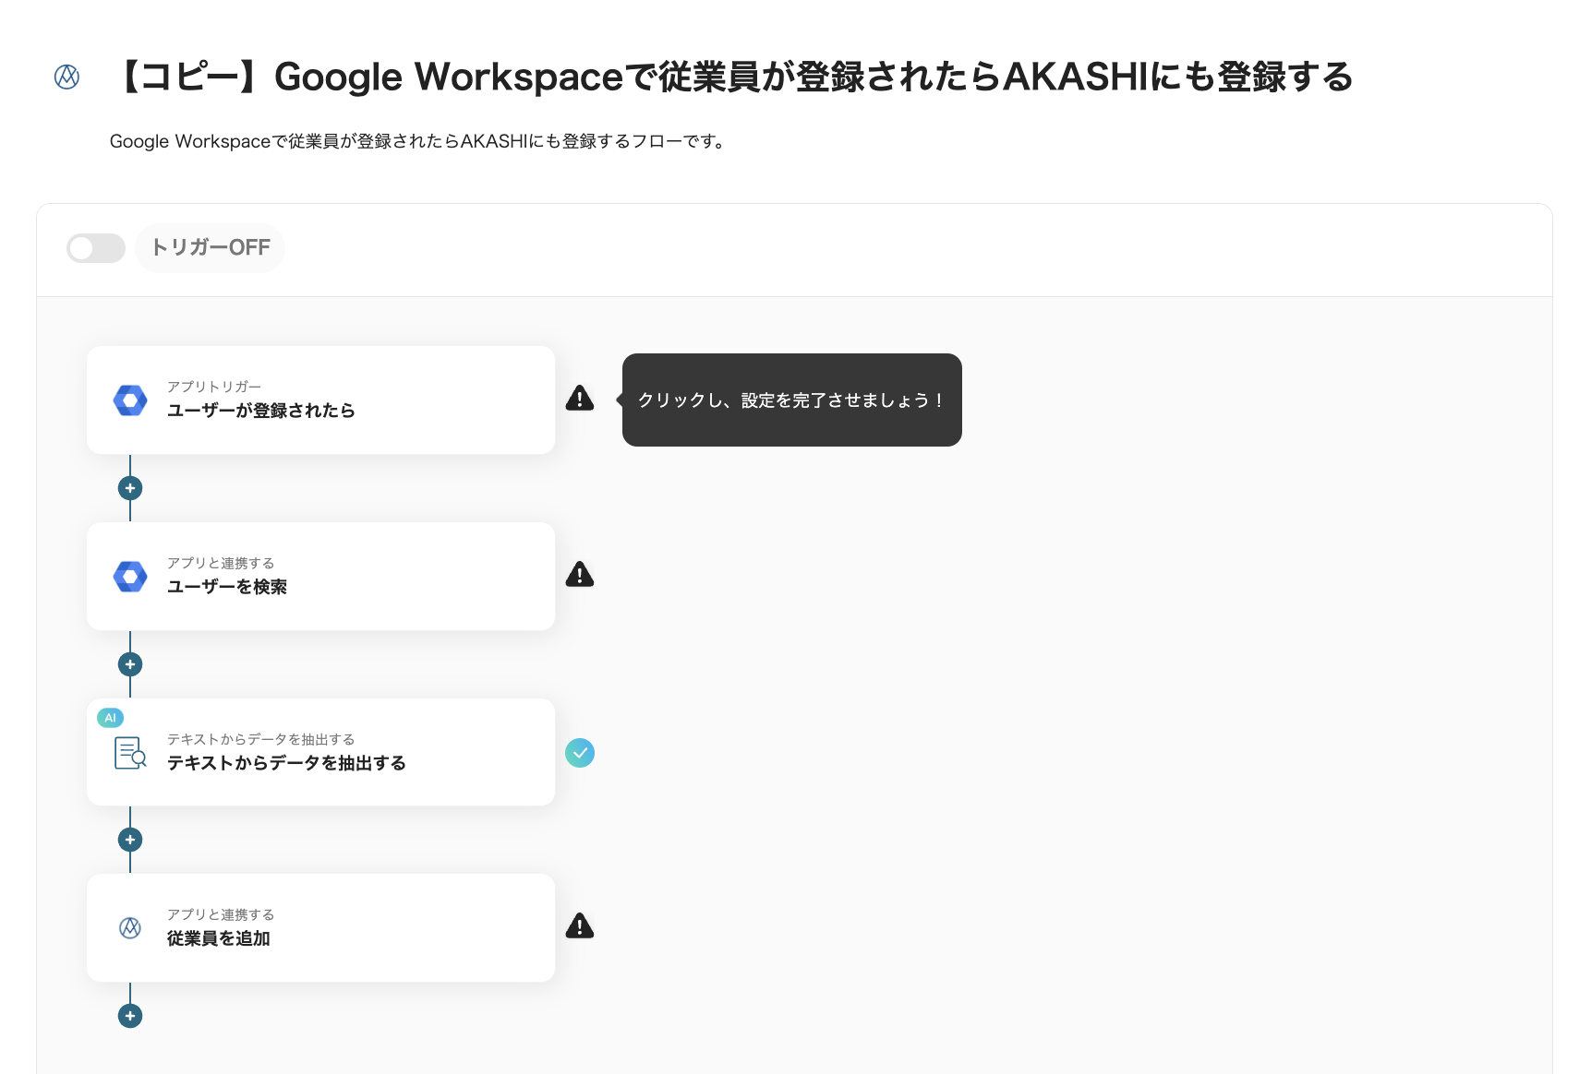The height and width of the screenshot is (1074, 1579).
Task: Click Google Workspace icon in ユーザーを検索 step
Action: click(130, 577)
